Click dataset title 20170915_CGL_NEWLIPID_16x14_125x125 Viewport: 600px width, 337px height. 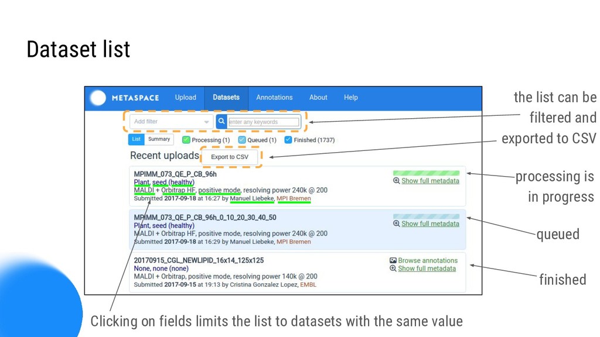point(199,260)
